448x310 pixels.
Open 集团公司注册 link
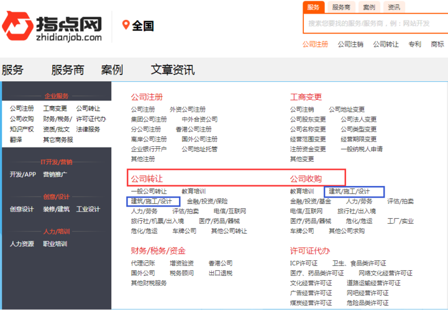[x=149, y=119]
